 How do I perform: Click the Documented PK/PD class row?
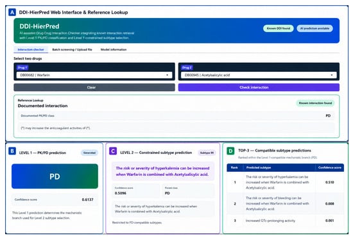coord(176,115)
